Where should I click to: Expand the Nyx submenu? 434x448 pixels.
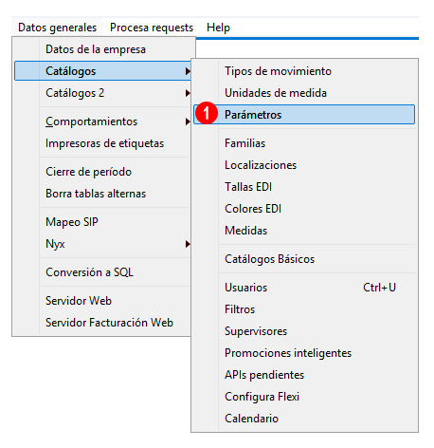[103, 244]
